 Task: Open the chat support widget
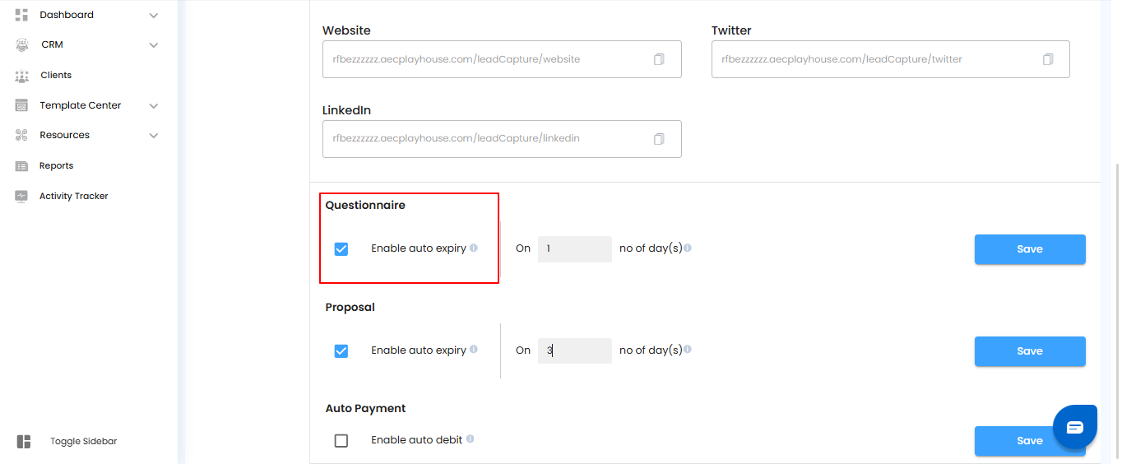tap(1075, 427)
